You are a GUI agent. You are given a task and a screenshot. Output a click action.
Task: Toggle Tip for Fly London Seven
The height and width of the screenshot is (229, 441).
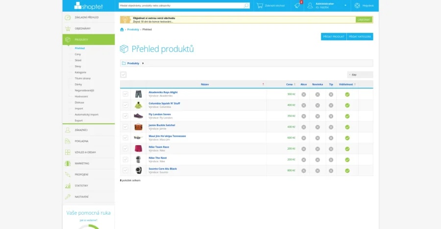(331, 116)
